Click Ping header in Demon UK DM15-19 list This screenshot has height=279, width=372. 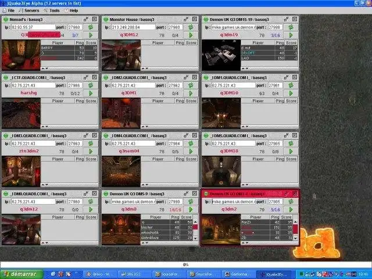coord(280,42)
